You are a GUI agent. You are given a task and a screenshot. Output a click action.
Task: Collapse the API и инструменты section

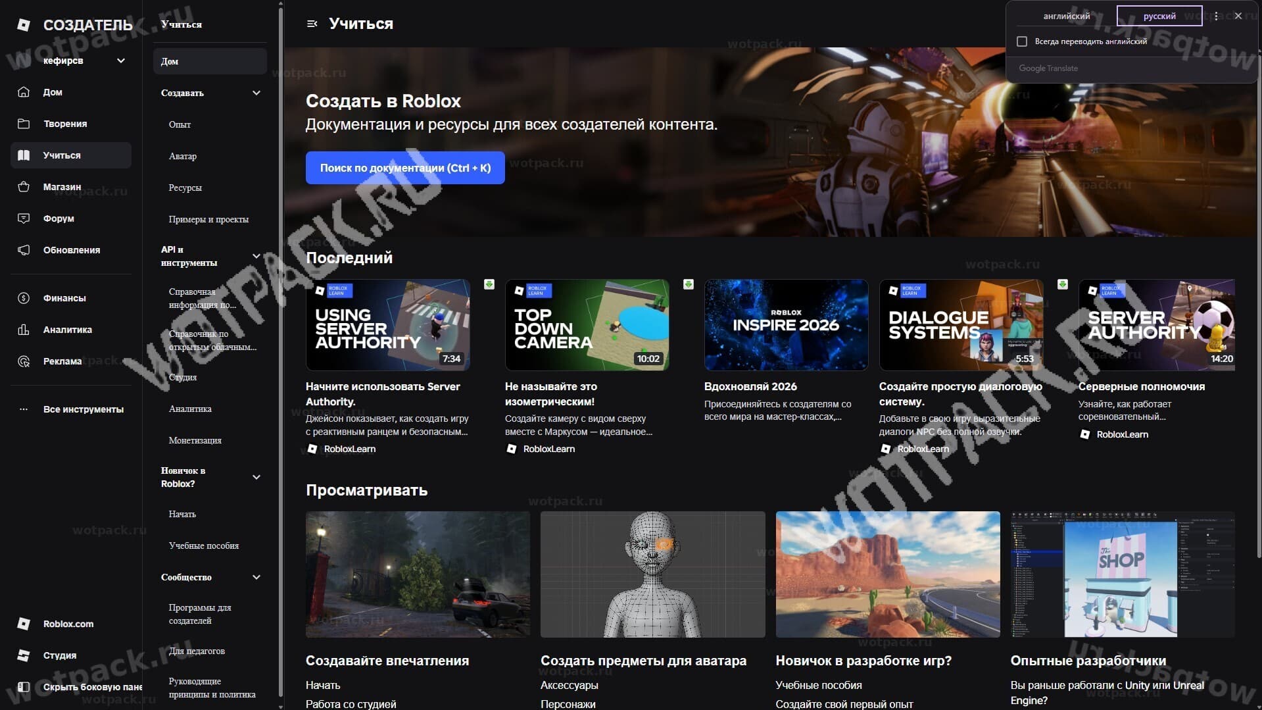click(256, 256)
